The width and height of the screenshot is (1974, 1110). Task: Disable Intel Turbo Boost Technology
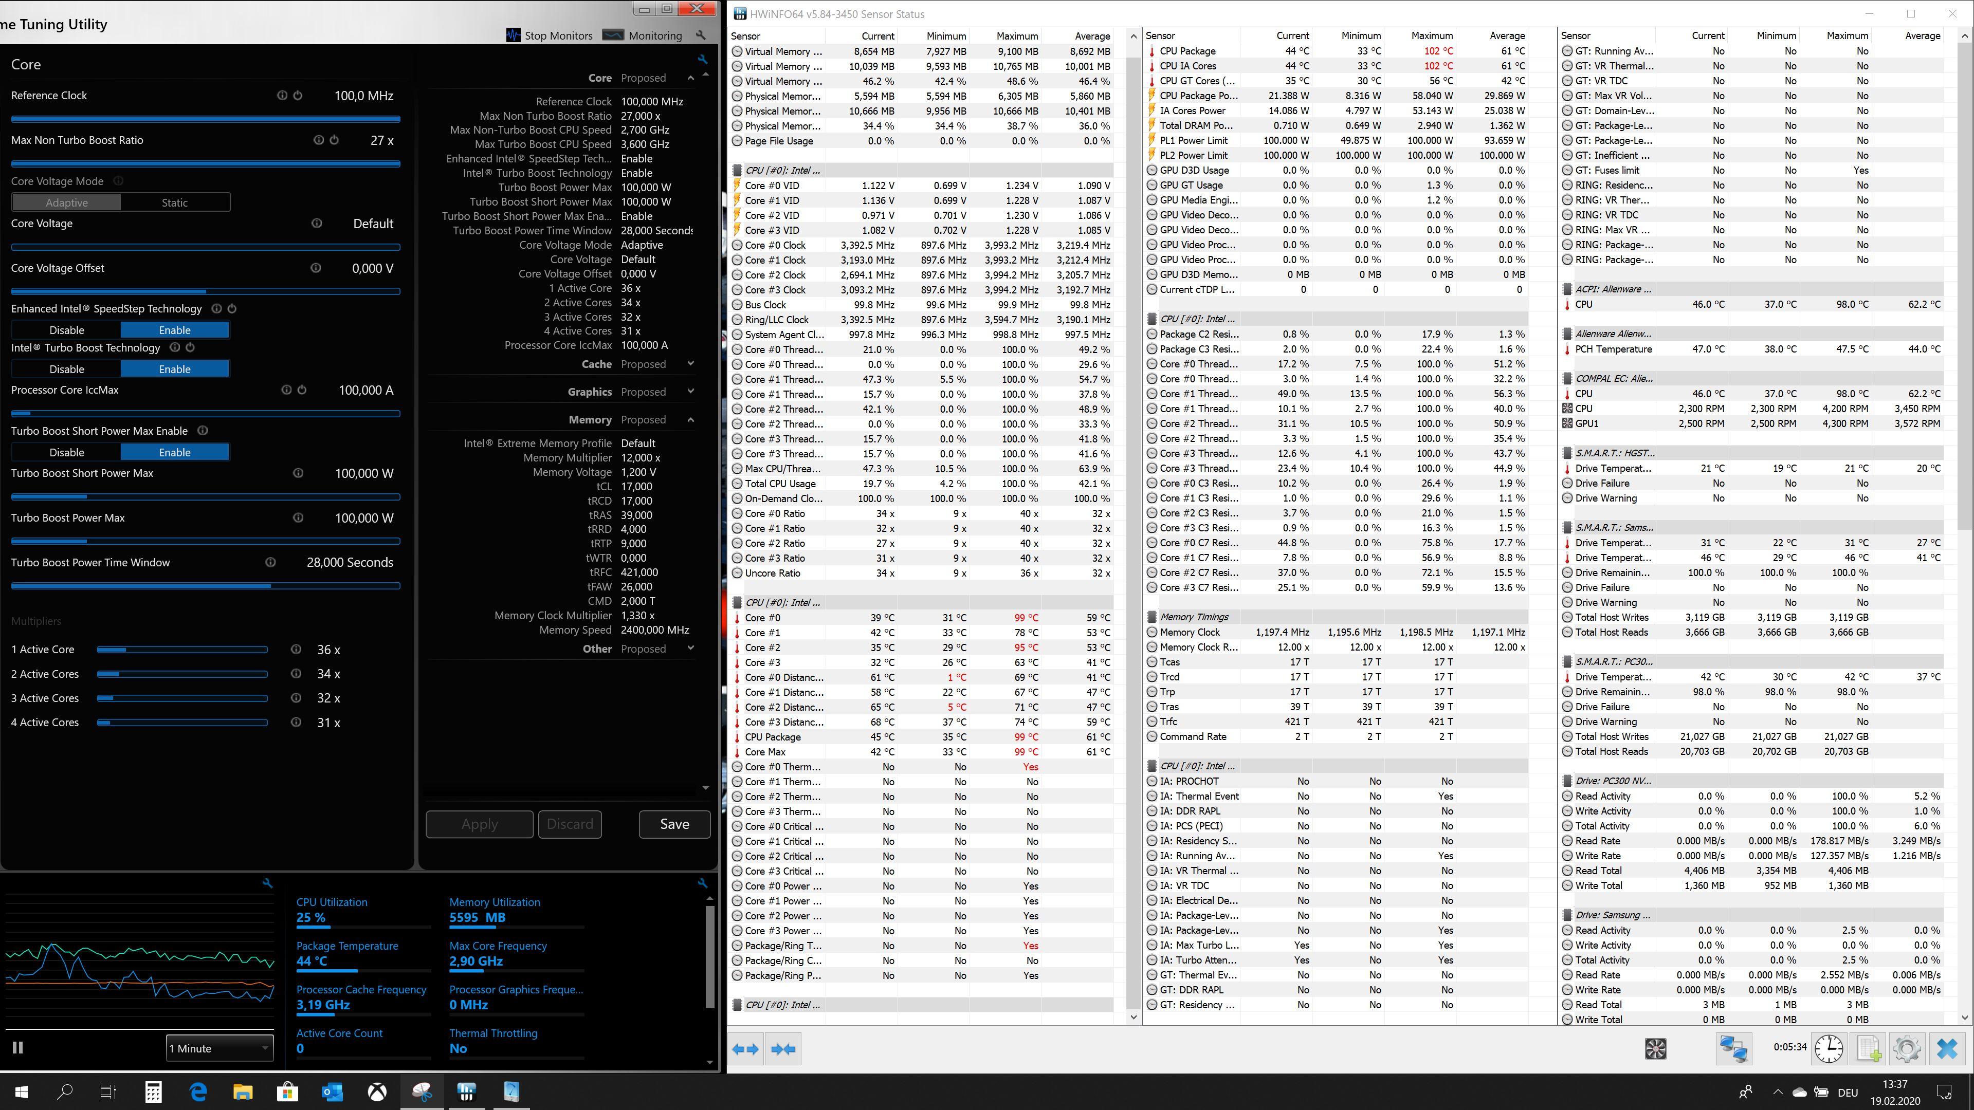point(67,369)
